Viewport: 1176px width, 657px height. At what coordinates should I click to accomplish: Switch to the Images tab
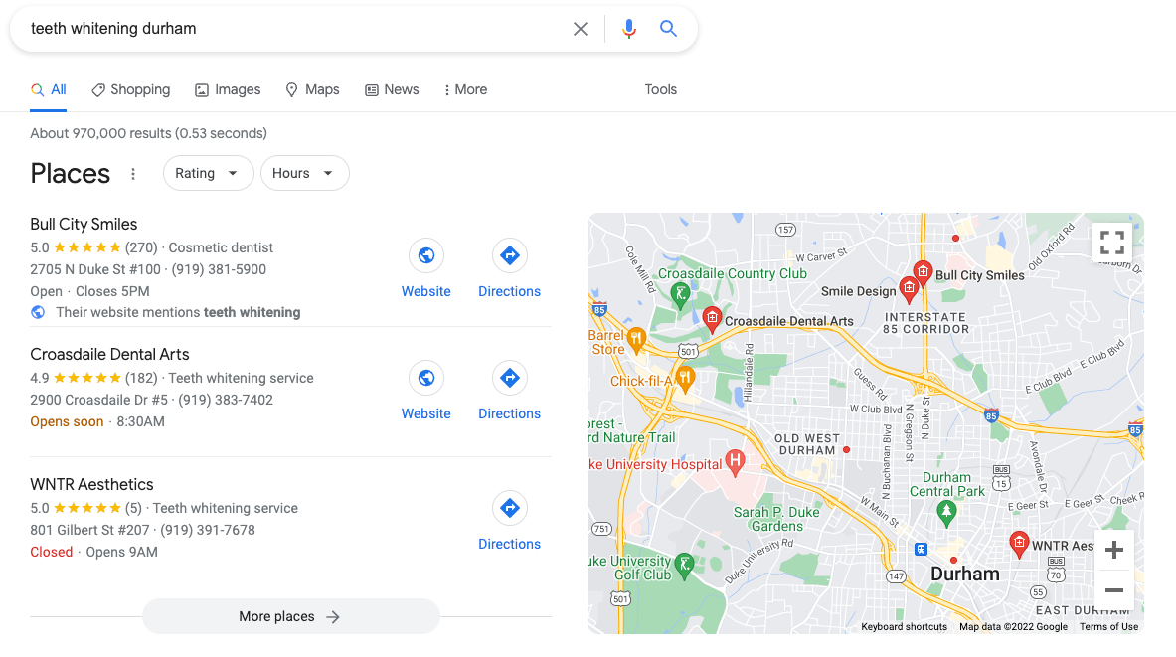pyautogui.click(x=228, y=90)
